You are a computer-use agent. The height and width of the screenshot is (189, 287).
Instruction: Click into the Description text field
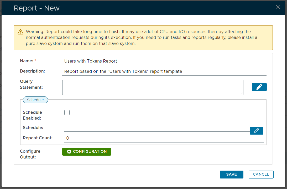165,71
